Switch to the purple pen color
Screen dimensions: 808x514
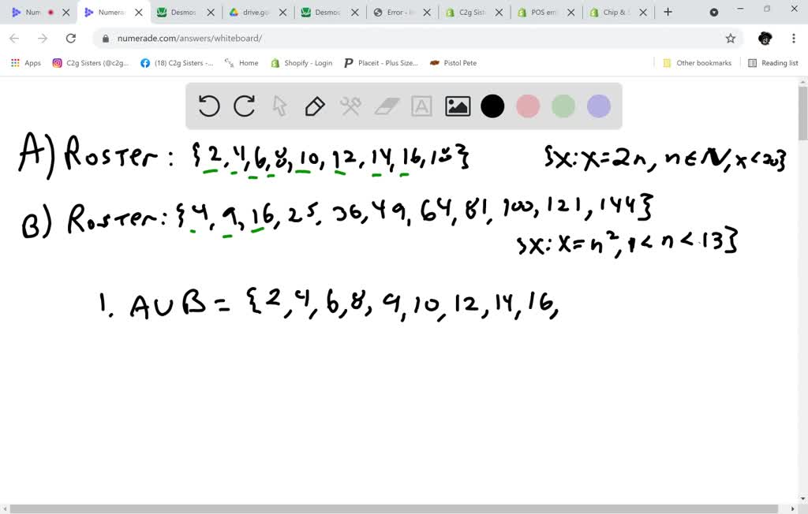click(598, 105)
